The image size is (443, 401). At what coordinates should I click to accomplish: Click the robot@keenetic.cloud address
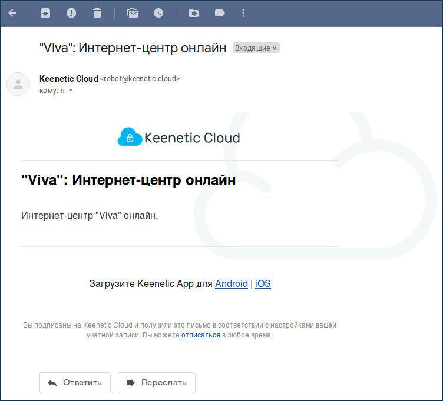click(x=140, y=79)
